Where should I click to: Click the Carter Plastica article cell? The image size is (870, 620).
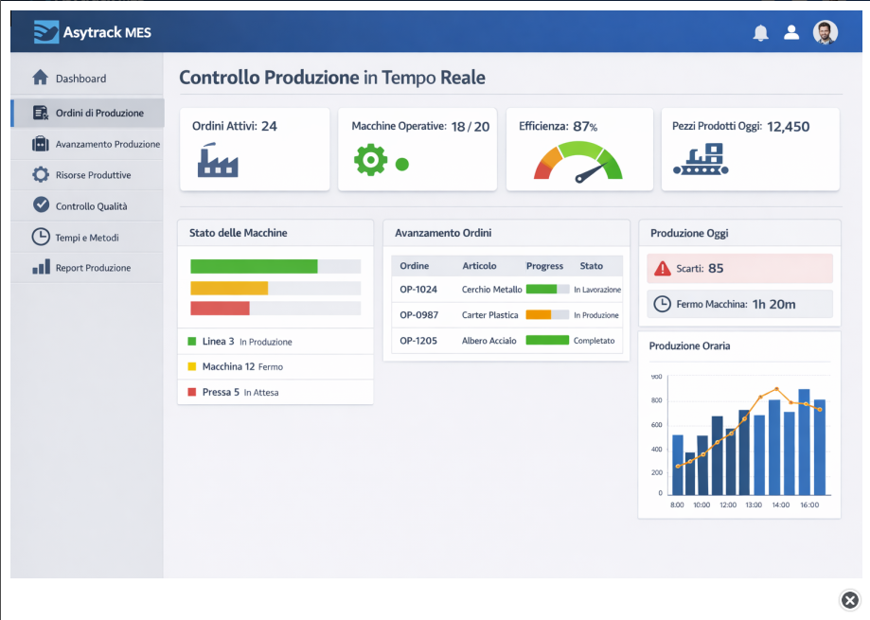(x=490, y=315)
